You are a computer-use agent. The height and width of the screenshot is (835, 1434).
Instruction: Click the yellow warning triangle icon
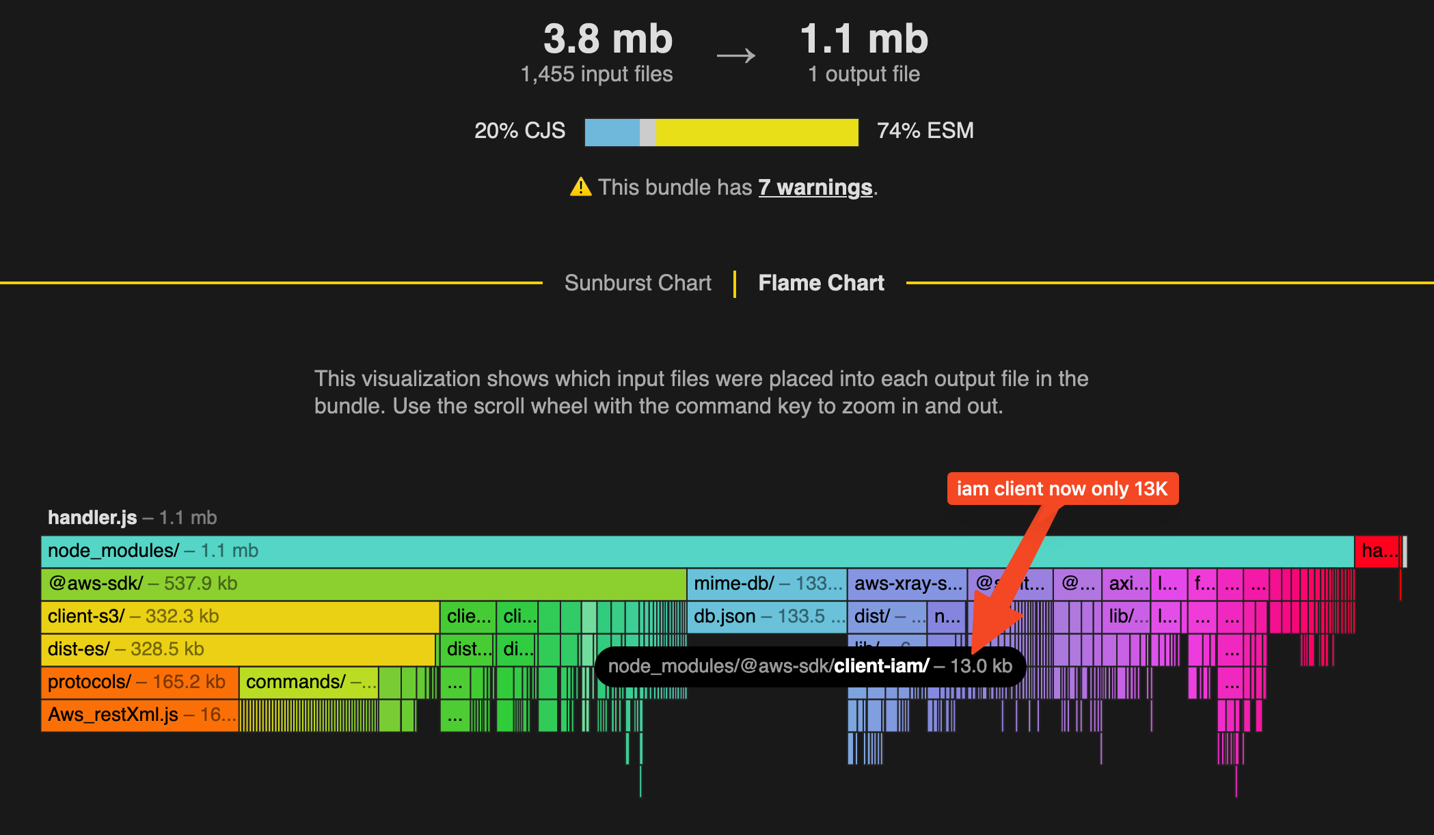pyautogui.click(x=582, y=186)
